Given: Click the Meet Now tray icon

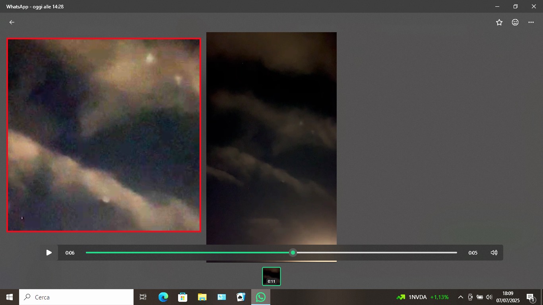Looking at the screenshot, I should click(470, 297).
